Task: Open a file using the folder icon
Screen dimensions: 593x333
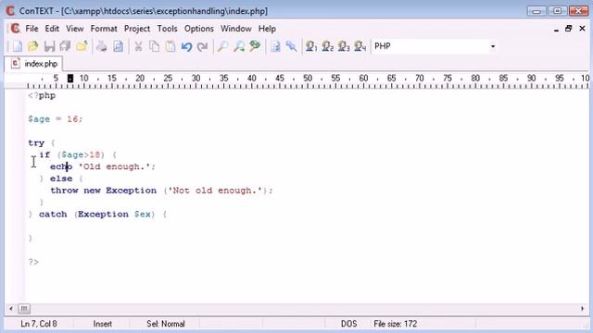Action: 33,46
